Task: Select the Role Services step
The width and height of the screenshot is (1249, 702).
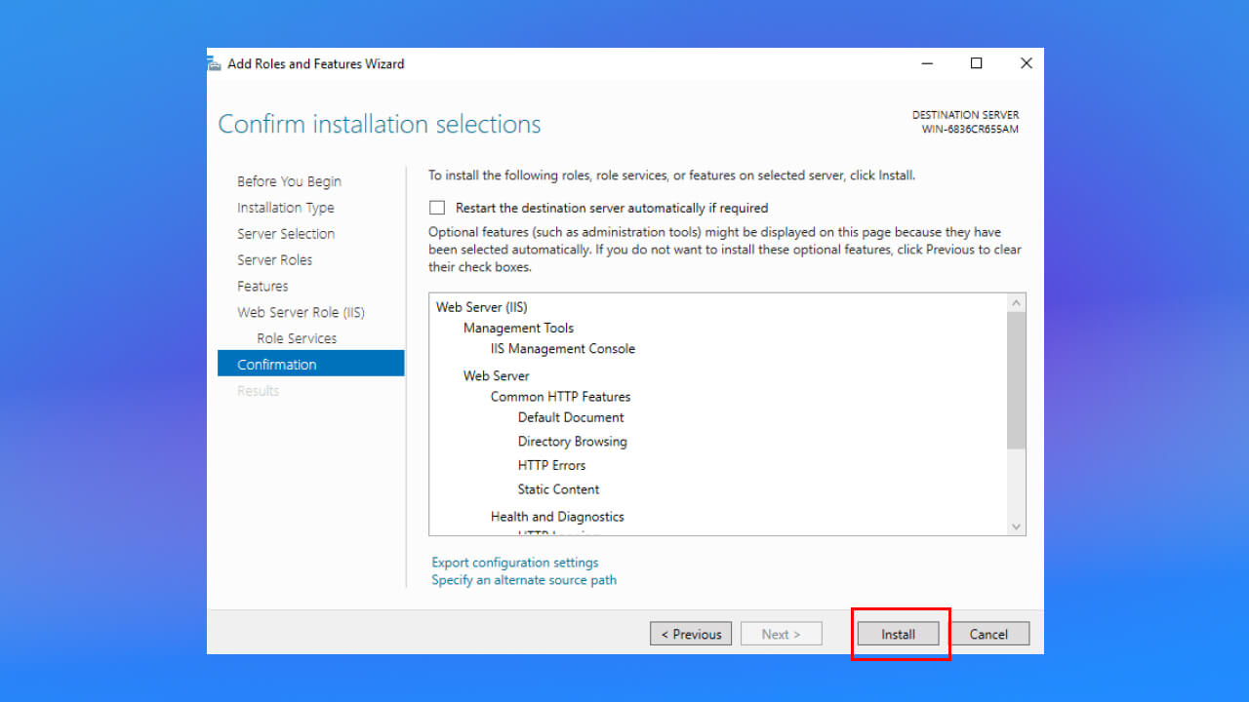Action: click(x=297, y=338)
